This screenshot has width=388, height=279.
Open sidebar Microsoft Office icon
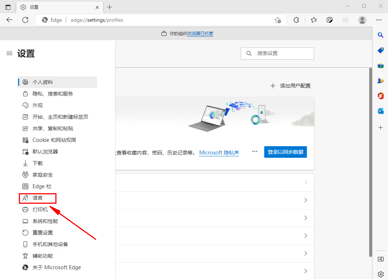[x=380, y=96]
